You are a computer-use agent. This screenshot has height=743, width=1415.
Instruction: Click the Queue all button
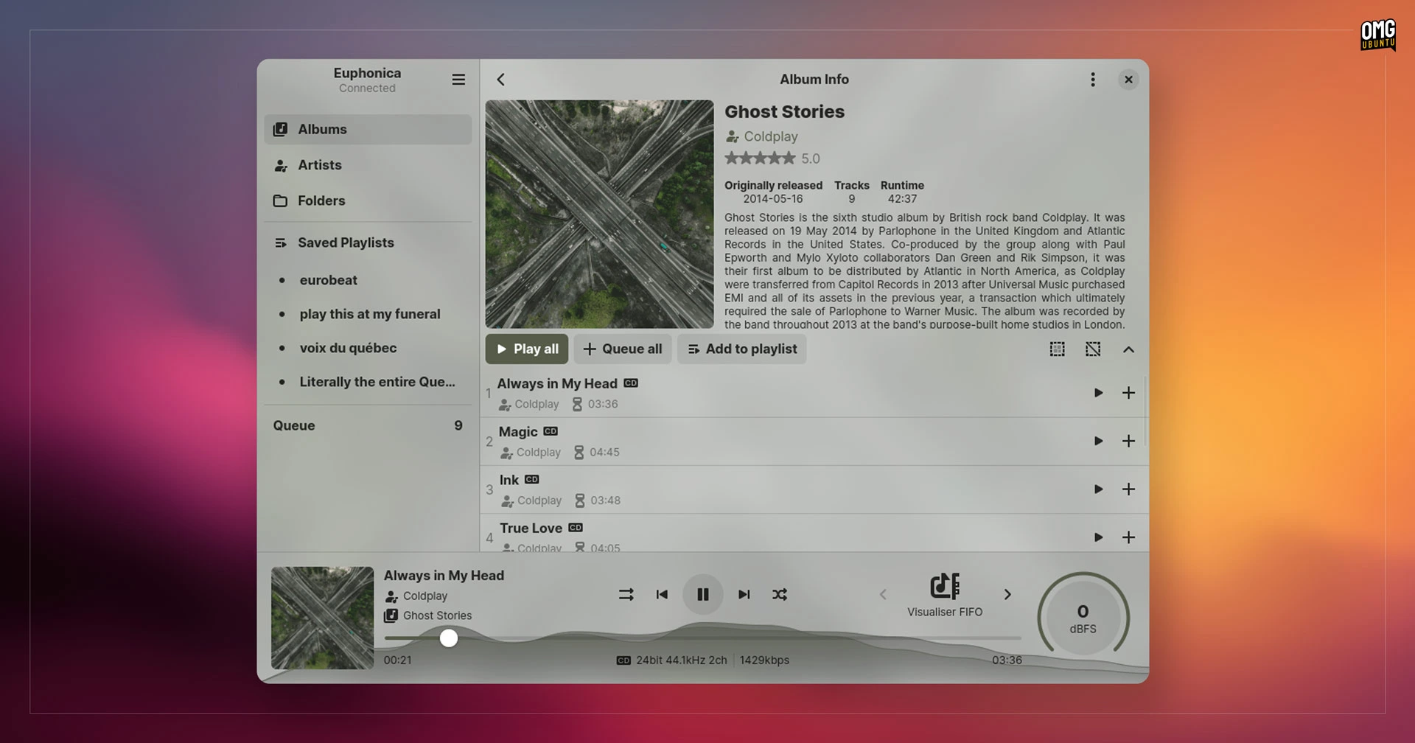point(623,349)
